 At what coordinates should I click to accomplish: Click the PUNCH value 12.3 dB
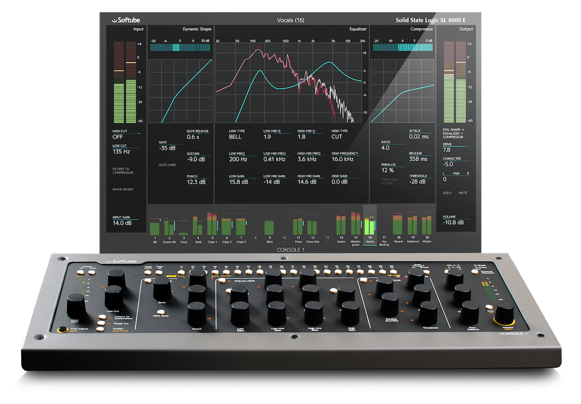click(x=196, y=182)
